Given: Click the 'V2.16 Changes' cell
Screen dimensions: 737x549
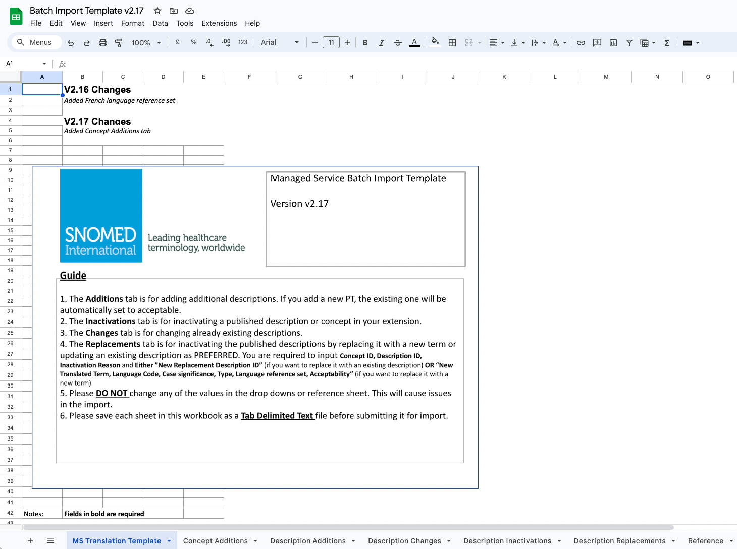Looking at the screenshot, I should [97, 89].
